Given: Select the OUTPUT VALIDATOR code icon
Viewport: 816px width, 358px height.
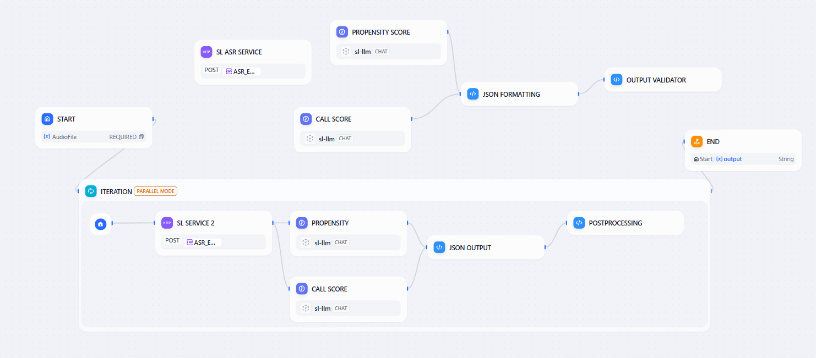Looking at the screenshot, I should [x=617, y=80].
